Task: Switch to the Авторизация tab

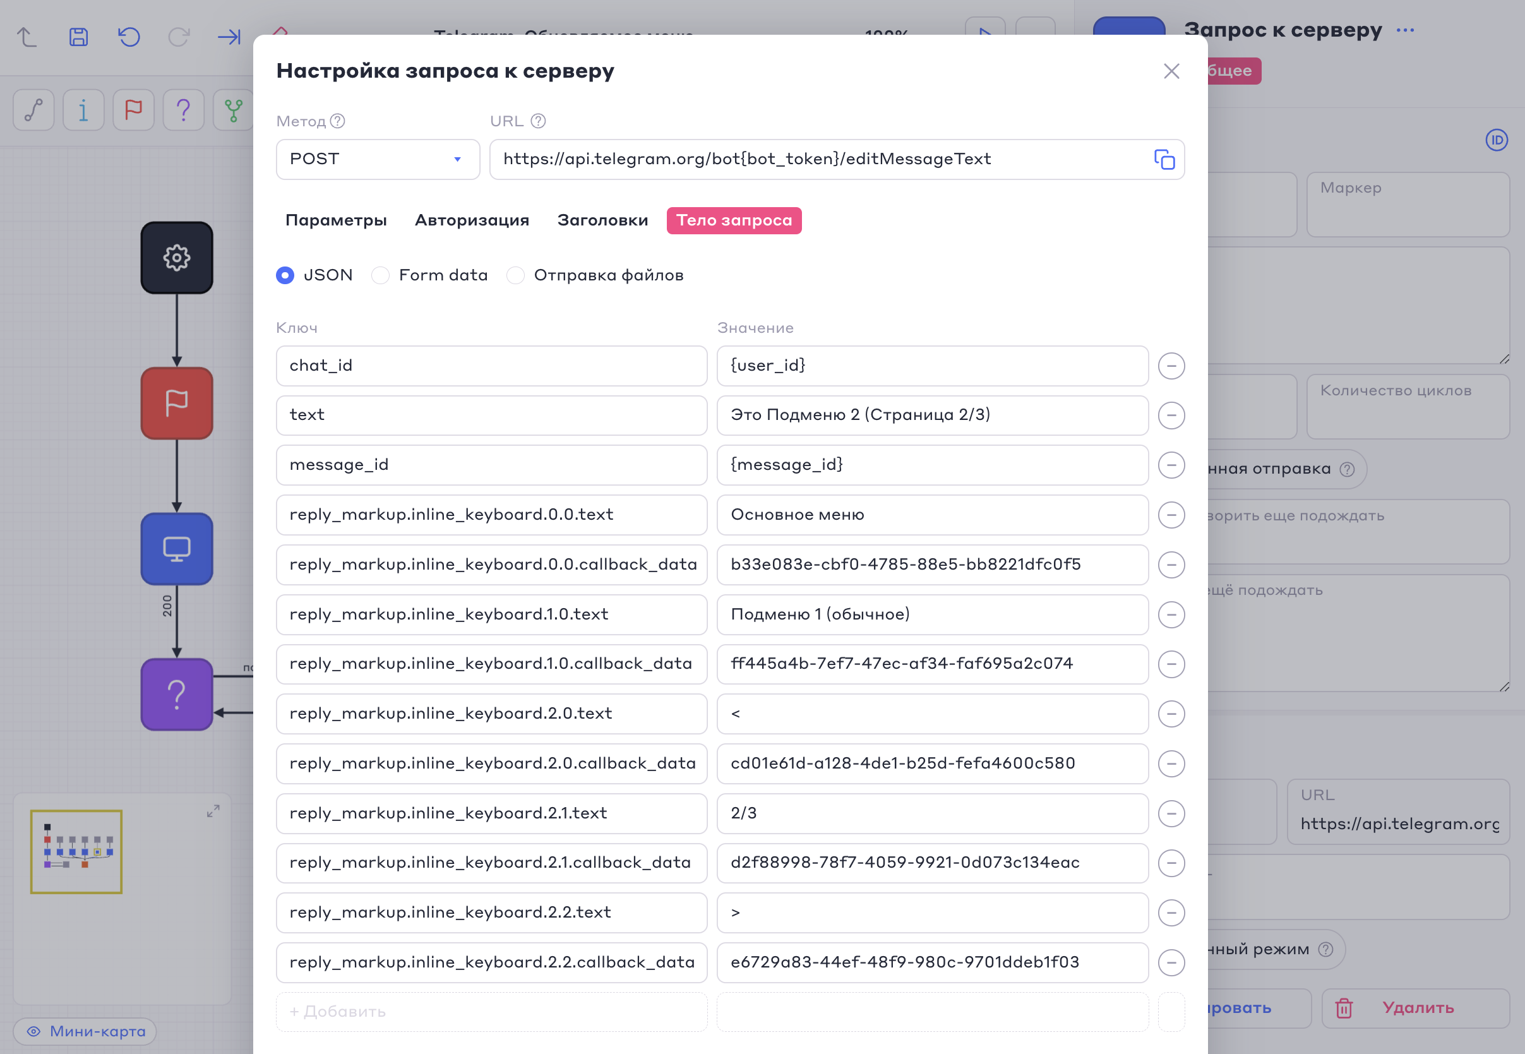Action: [472, 220]
